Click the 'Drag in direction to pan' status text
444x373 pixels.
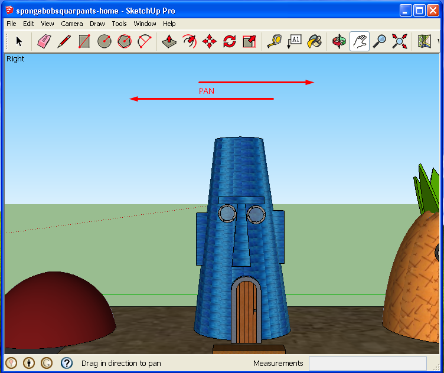121,364
